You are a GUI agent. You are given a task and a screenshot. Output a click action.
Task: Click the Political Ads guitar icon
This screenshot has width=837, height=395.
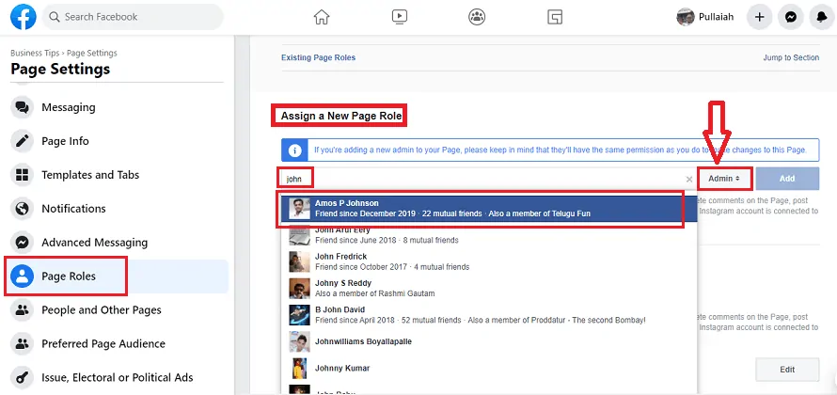[22, 377]
